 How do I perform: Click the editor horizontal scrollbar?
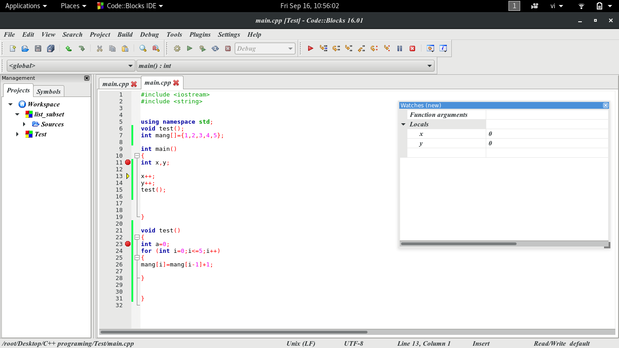point(233,332)
